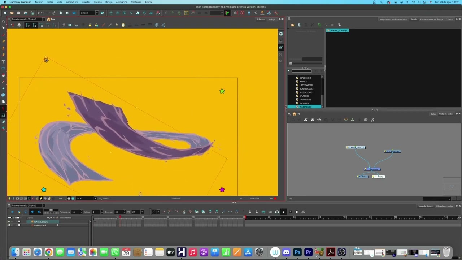The image size is (462, 260).
Task: Open the ease curve type dropdown in the timeline
Action: [158, 212]
